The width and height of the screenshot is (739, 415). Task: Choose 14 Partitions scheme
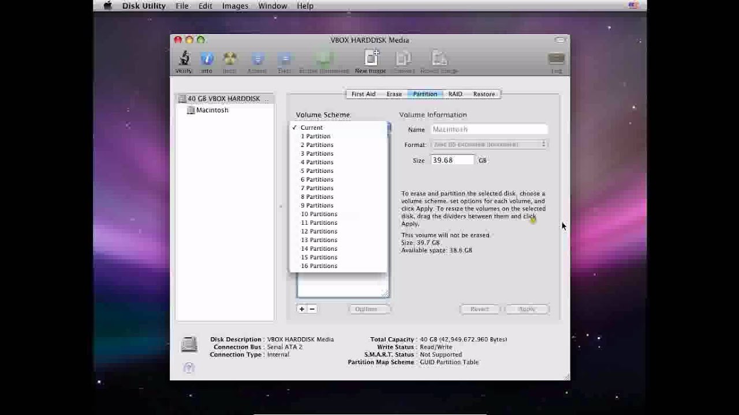[338, 248]
